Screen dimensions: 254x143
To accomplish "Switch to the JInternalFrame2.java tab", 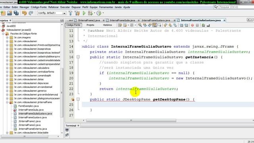I will pos(89,20).
